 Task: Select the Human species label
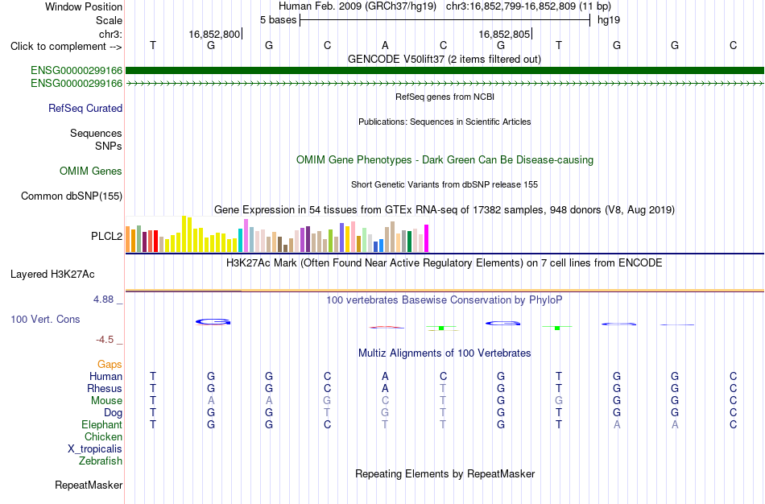coord(105,377)
